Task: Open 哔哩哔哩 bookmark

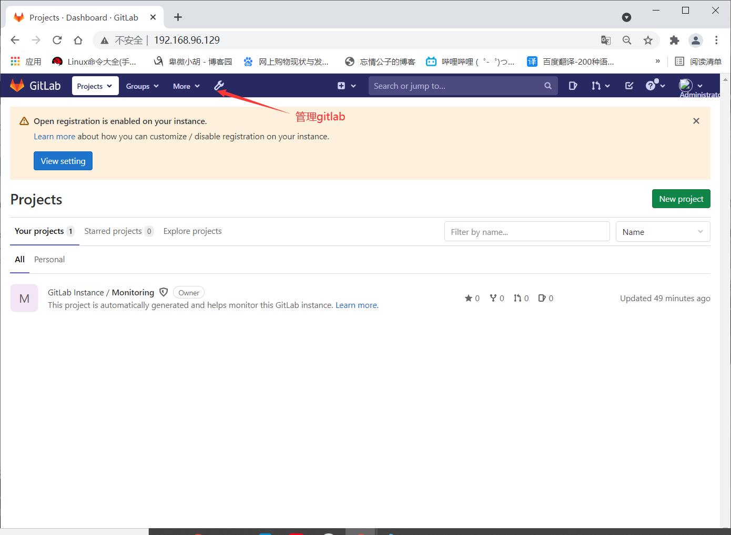Action: coord(470,61)
